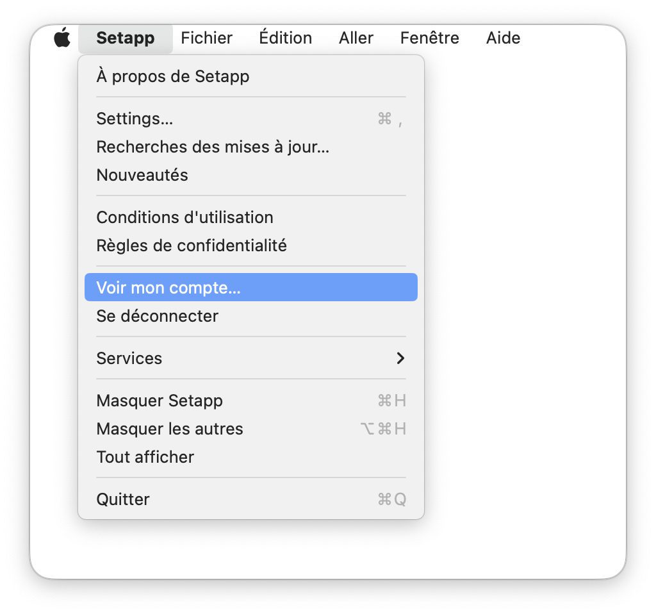Open Règles de confidentialité
This screenshot has height=614, width=656.
click(x=251, y=245)
